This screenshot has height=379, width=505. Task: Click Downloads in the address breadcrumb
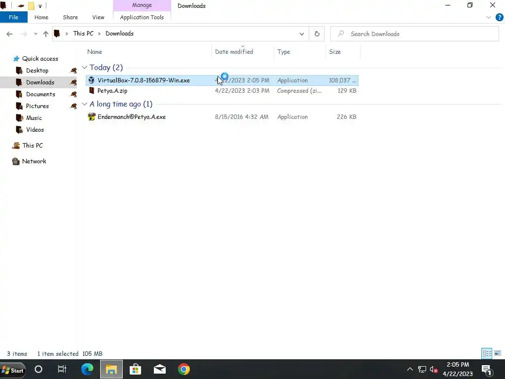click(x=119, y=34)
